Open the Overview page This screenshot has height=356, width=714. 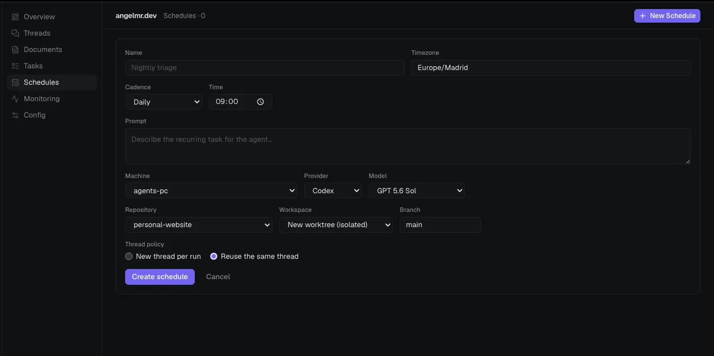coord(52,17)
